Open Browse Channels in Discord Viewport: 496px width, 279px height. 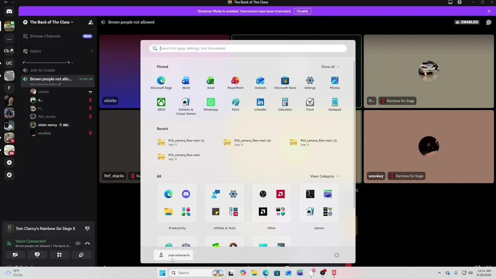click(58, 36)
